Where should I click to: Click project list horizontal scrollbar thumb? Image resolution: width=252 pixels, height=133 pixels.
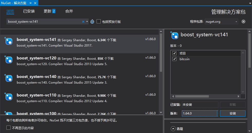192,96
